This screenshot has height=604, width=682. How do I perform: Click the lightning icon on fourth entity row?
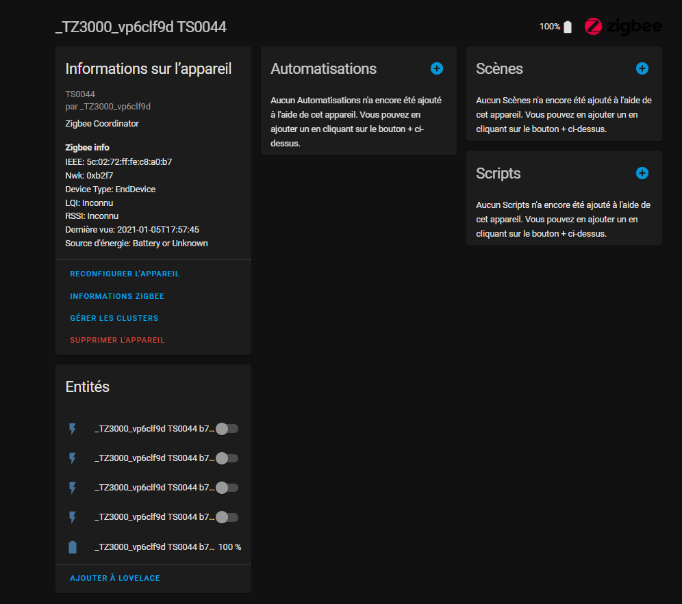coord(72,517)
